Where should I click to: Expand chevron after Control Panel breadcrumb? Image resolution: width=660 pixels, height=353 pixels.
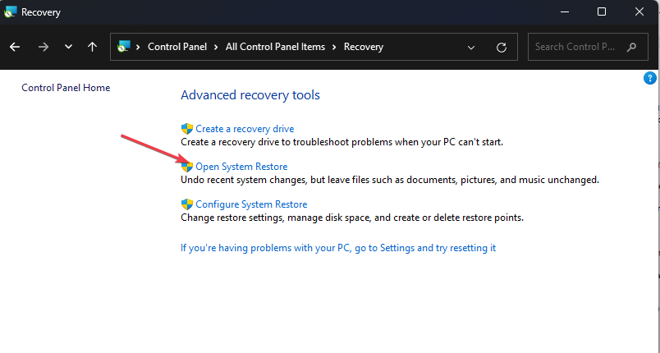(x=216, y=47)
